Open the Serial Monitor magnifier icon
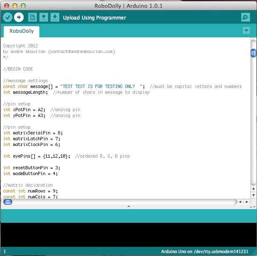Screen dimensions: 257x256 click(x=245, y=17)
